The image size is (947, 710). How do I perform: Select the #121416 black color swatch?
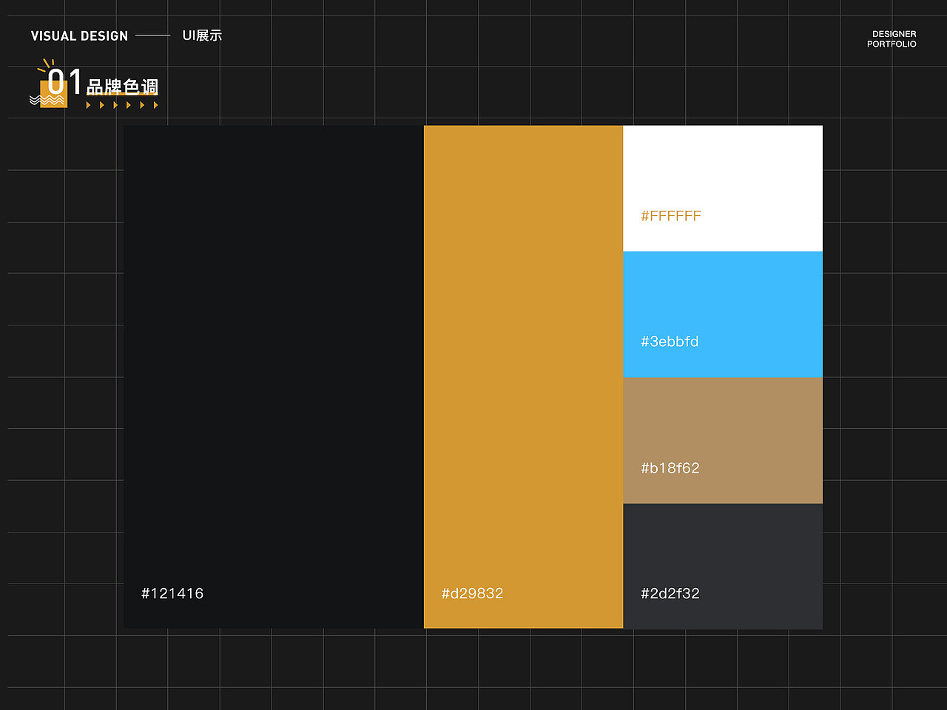click(x=274, y=377)
